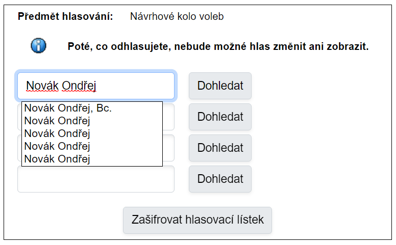The height and width of the screenshot is (245, 396).
Task: Click the second candidate name input field
Action: [x=168, y=117]
